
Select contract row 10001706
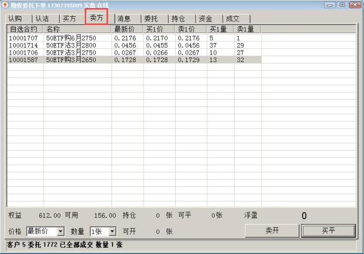pos(23,53)
